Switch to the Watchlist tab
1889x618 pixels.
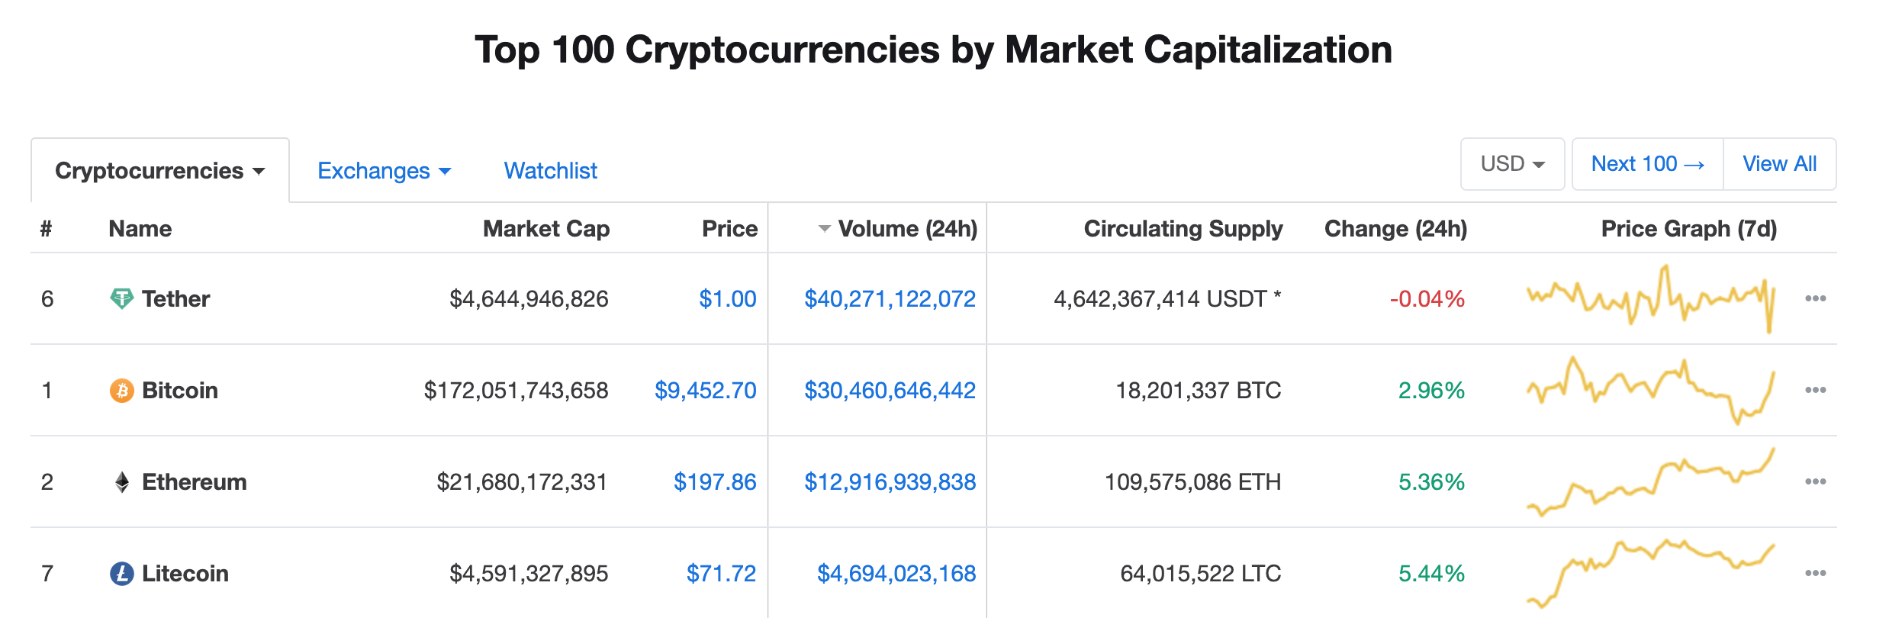550,170
